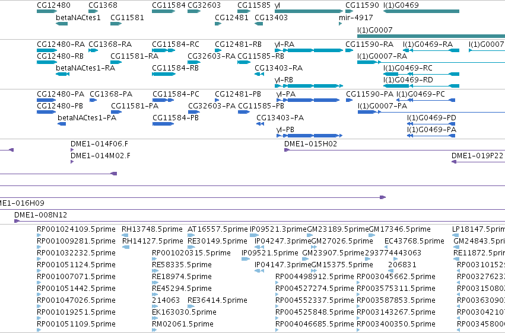Select the RP001024109.5prime EST label
The width and height of the screenshot is (505, 333).
(x=76, y=229)
